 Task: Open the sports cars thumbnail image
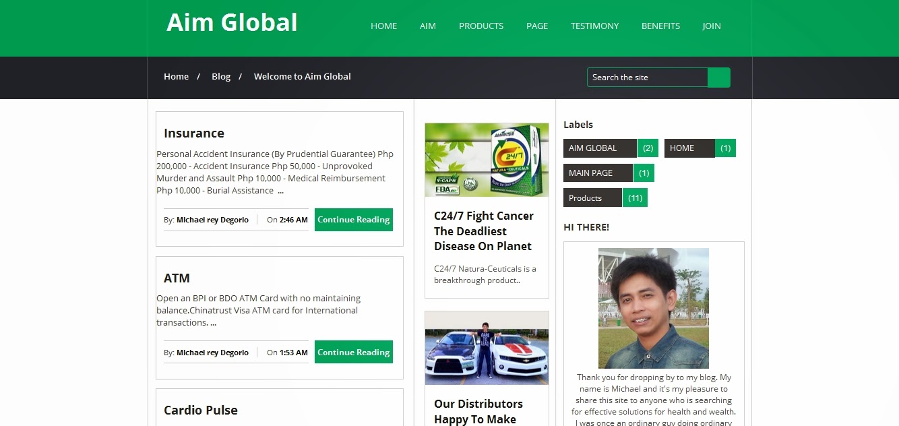(487, 348)
